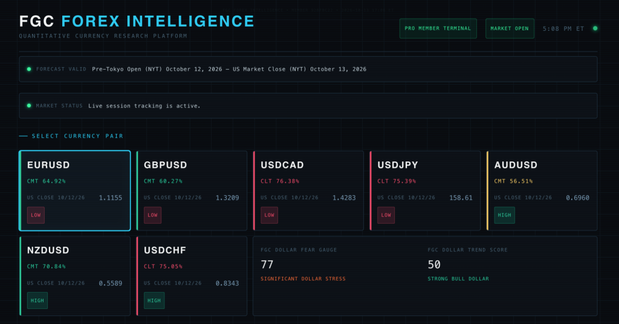Click USDJPY close value 158.61

coord(461,198)
